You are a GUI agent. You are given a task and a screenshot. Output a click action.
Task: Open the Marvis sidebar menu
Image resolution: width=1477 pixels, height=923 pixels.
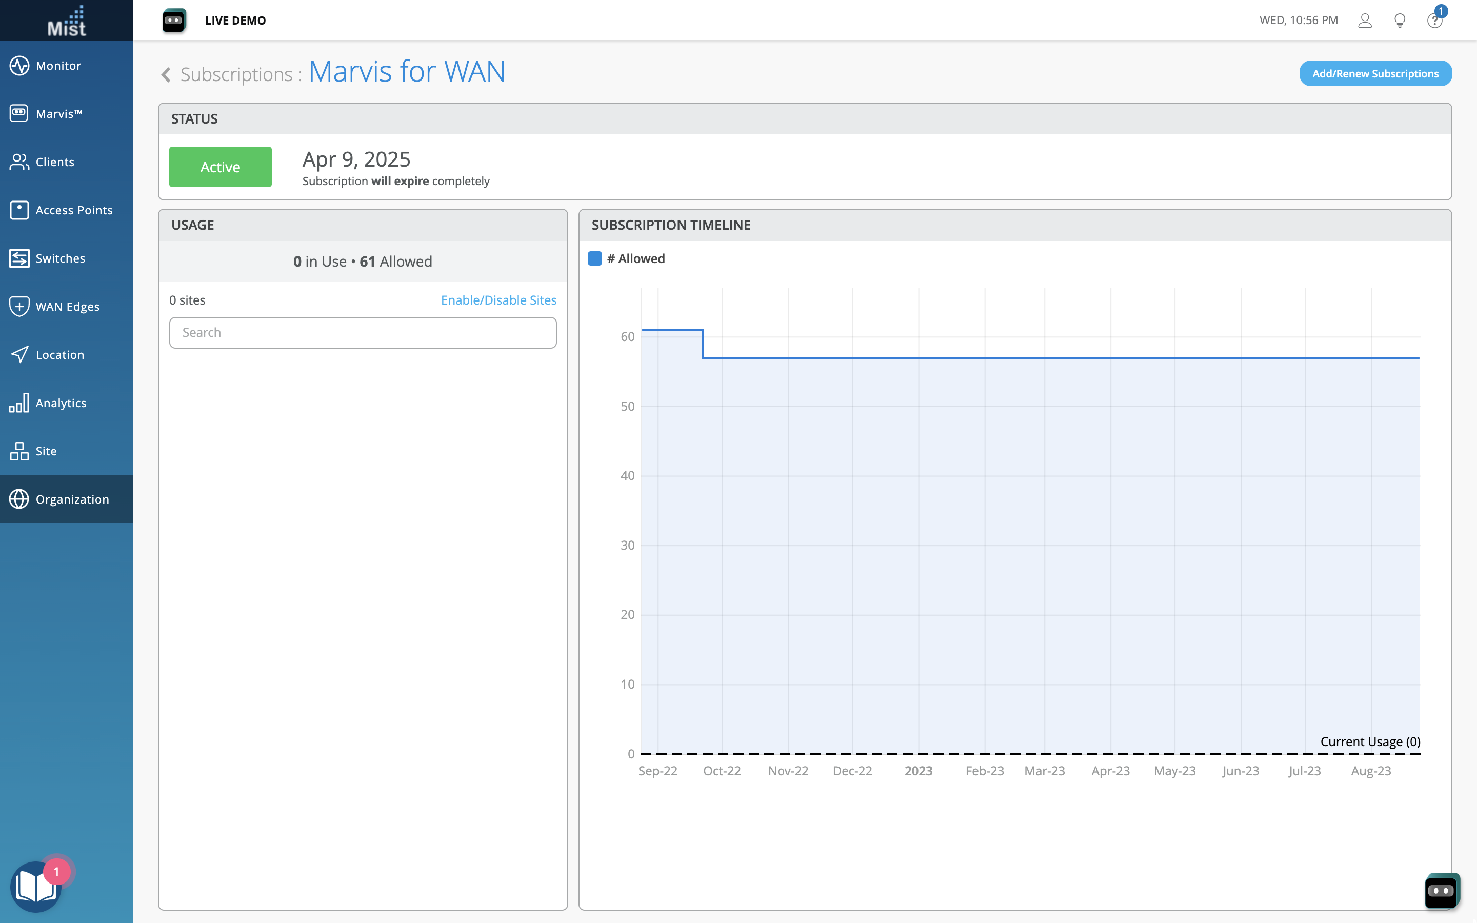click(58, 113)
